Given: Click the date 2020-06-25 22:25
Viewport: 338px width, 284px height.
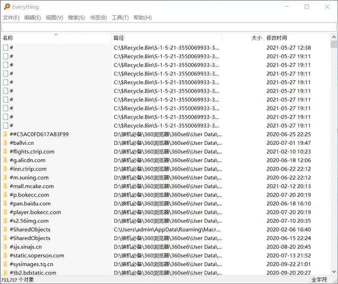Looking at the screenshot, I should click(x=289, y=134).
